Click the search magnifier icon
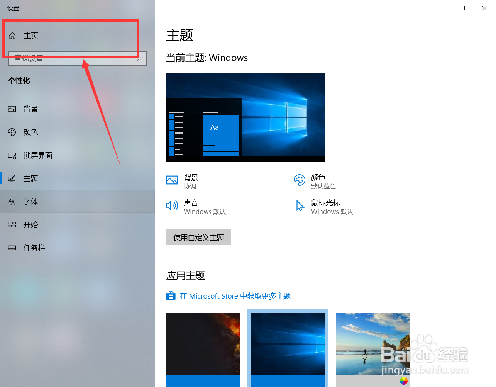This screenshot has width=496, height=387. coord(140,58)
